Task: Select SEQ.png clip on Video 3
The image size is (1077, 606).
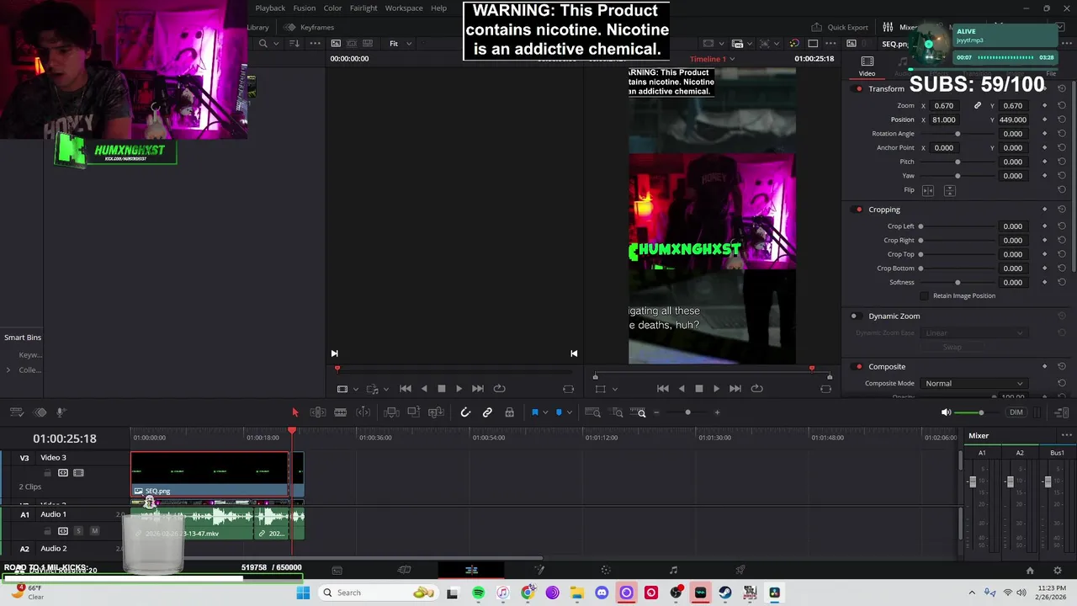Action: coord(210,476)
